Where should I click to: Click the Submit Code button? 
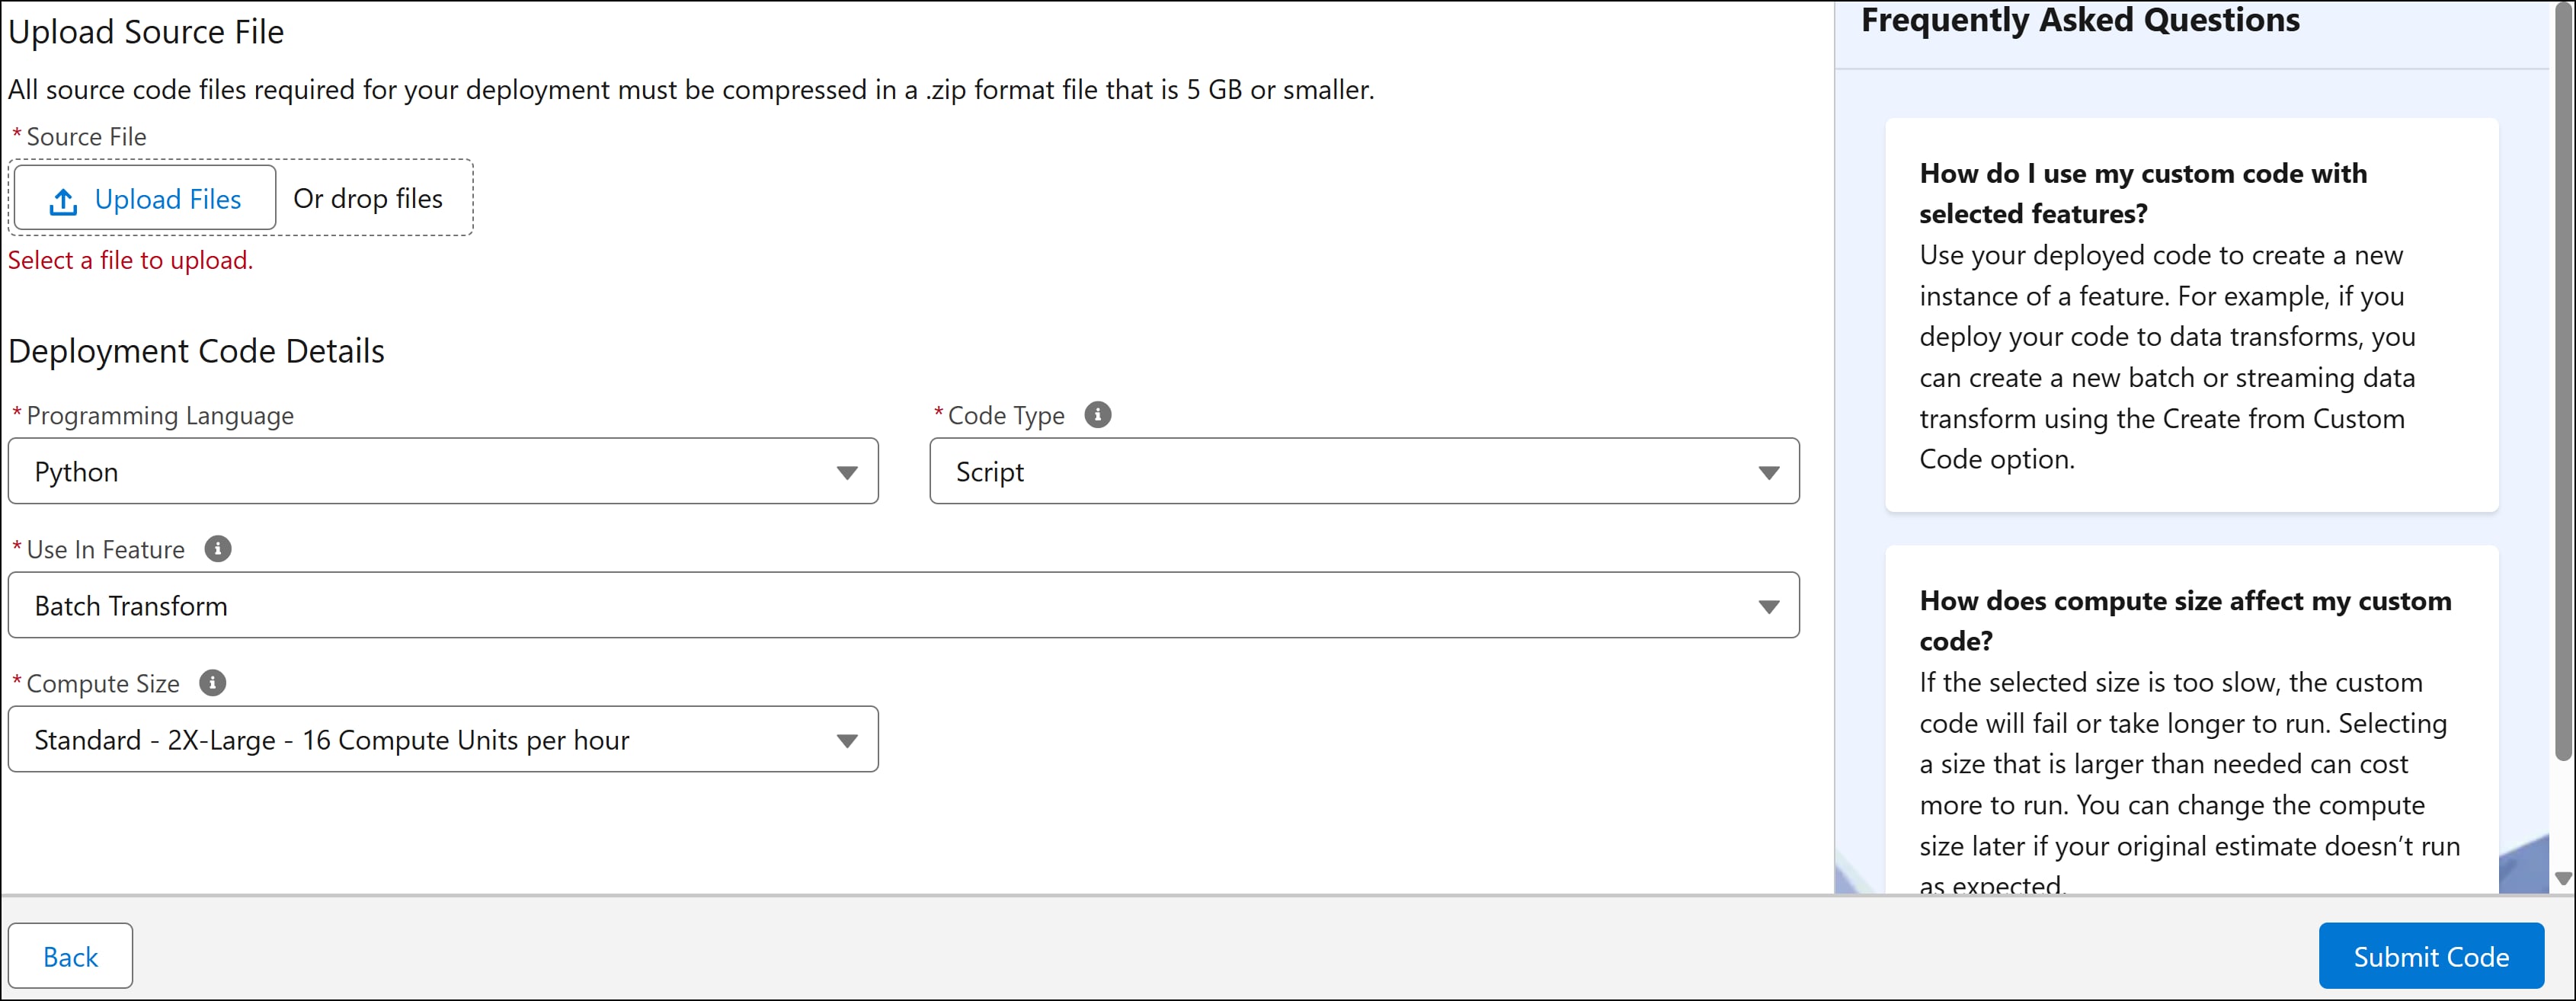[x=2432, y=955]
